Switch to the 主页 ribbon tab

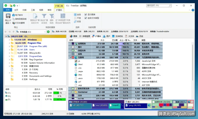point(16,10)
